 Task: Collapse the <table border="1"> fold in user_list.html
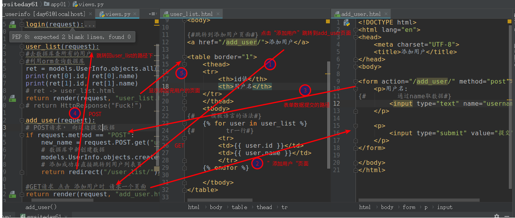point(184,57)
